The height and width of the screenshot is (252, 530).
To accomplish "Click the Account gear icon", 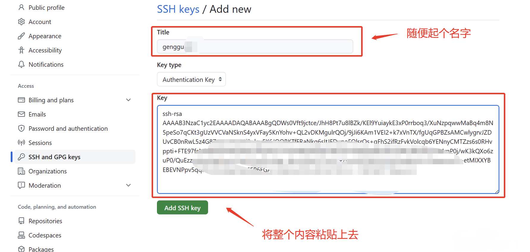I will pyautogui.click(x=21, y=22).
